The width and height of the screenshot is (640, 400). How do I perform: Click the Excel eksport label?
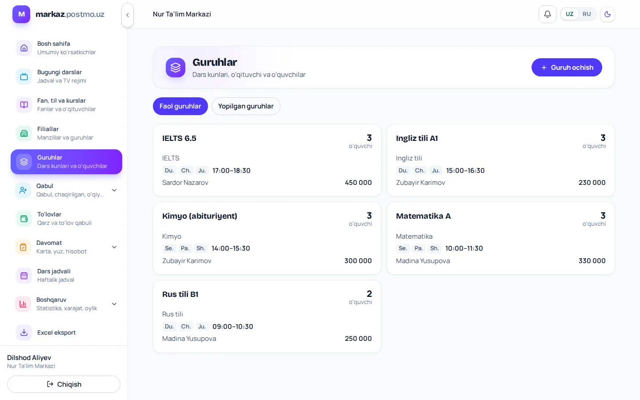click(56, 332)
